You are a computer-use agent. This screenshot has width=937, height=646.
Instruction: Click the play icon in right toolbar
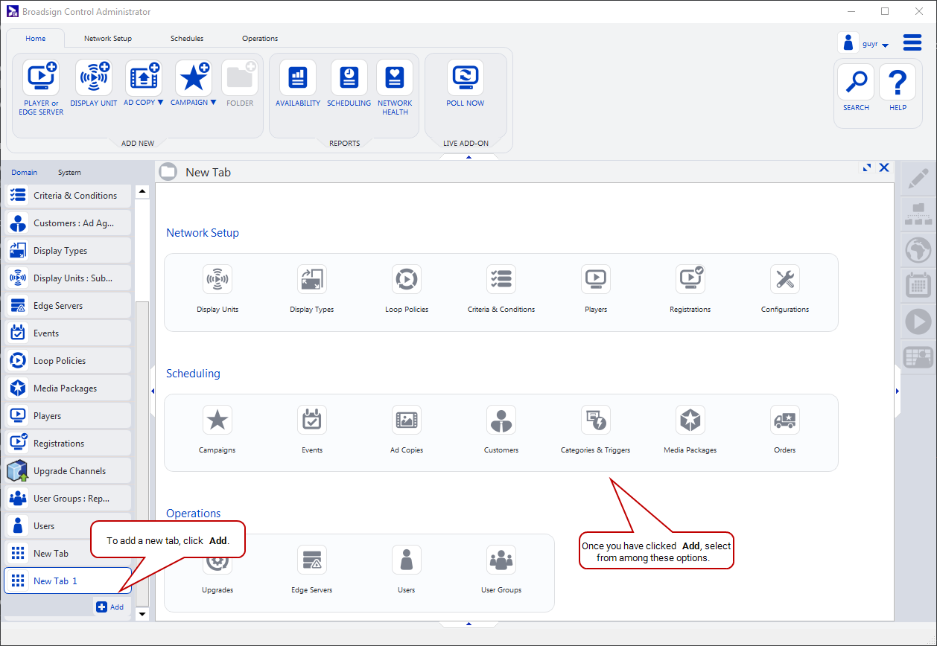click(918, 322)
